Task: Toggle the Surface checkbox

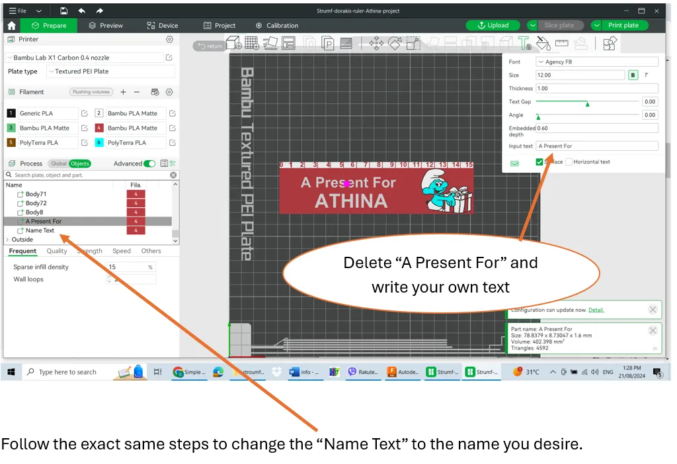Action: click(539, 162)
